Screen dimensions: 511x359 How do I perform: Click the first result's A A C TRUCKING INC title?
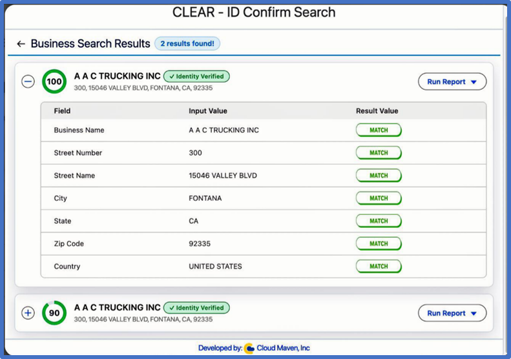click(x=118, y=76)
